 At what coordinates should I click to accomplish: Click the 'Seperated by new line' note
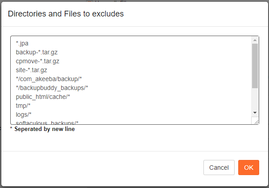pyautogui.click(x=45, y=129)
